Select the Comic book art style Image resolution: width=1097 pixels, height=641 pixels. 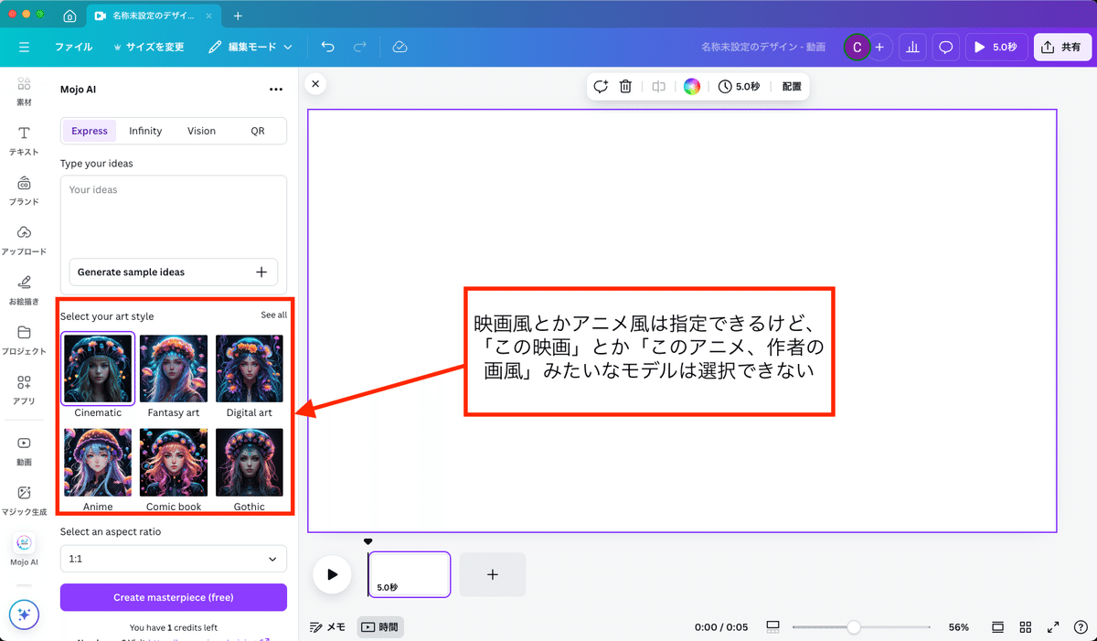(x=174, y=463)
